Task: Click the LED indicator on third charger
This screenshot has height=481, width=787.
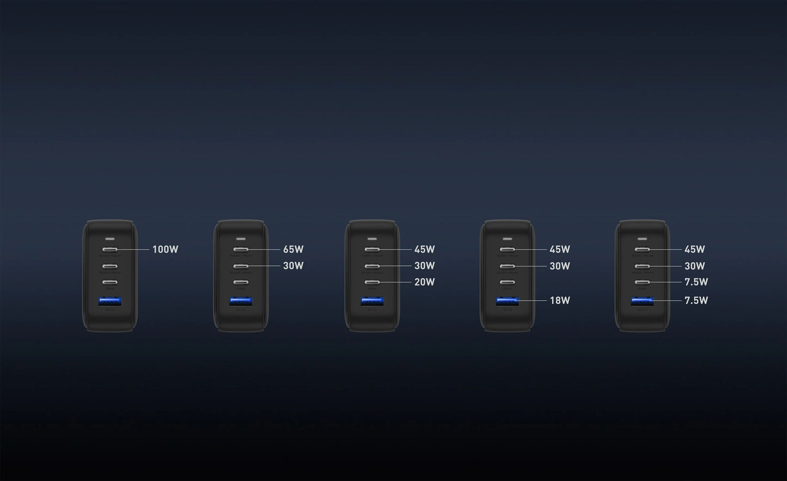Action: click(372, 239)
